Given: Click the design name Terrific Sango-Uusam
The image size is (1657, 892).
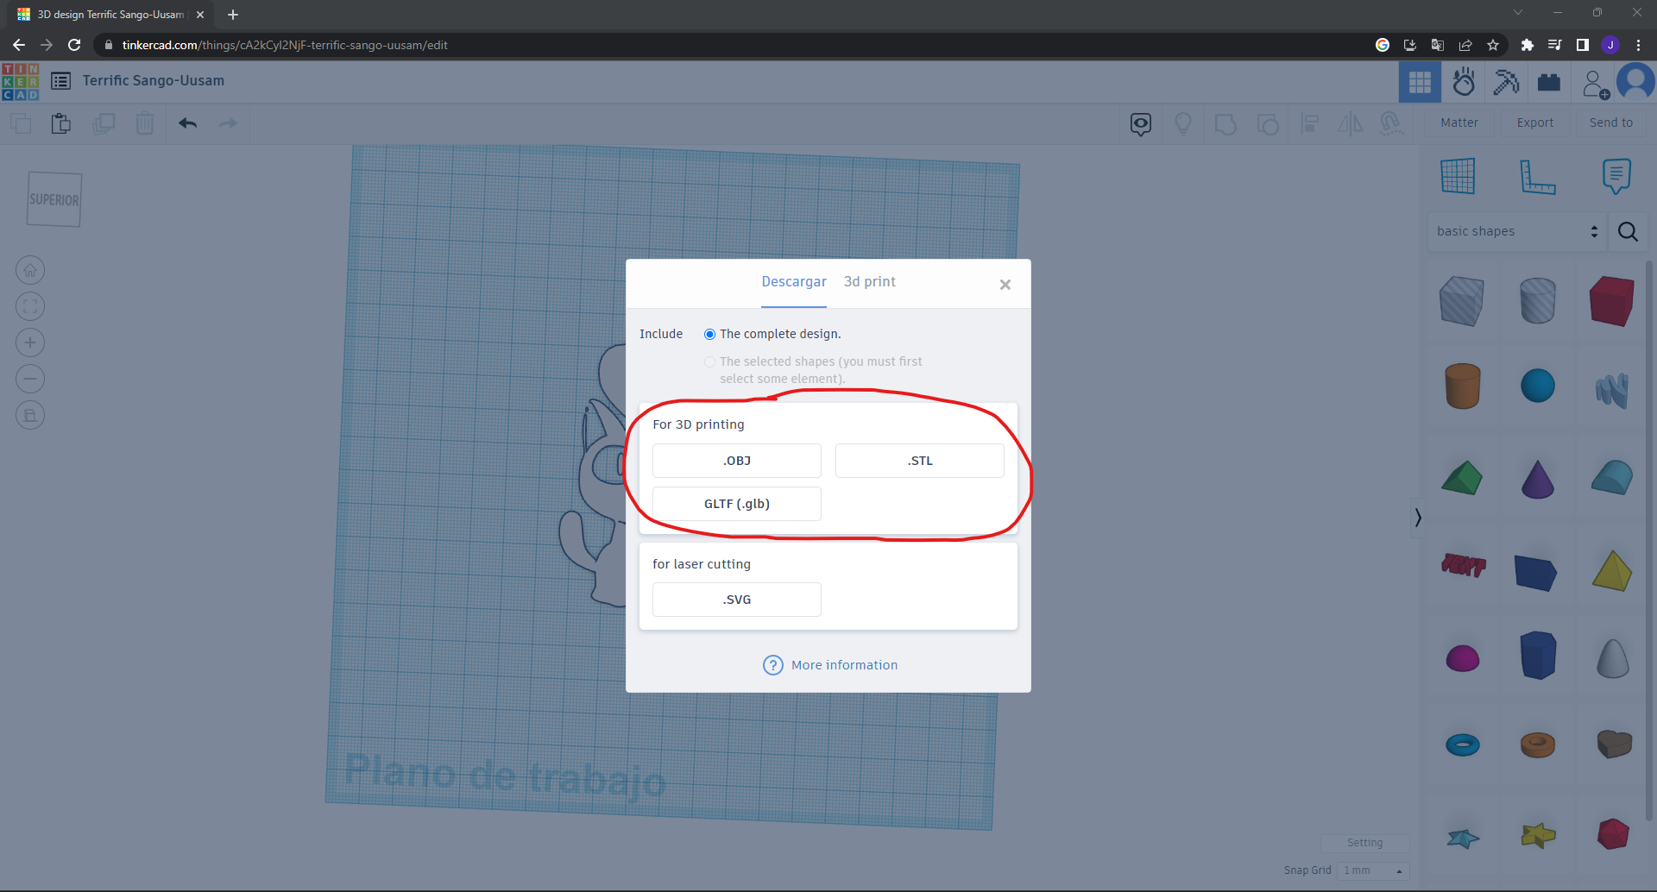Looking at the screenshot, I should pyautogui.click(x=154, y=81).
